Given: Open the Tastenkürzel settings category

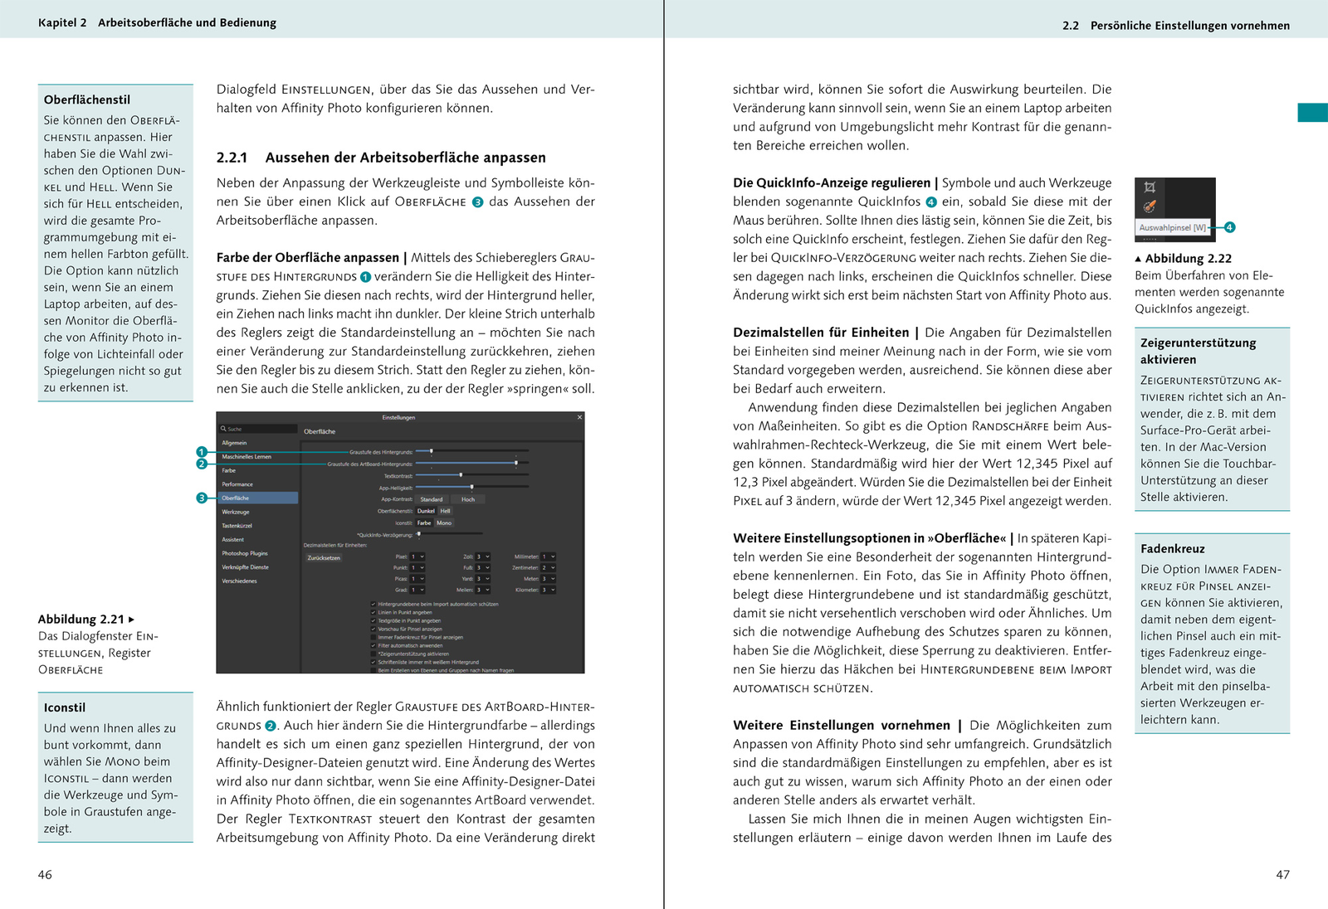Looking at the screenshot, I should point(258,526).
